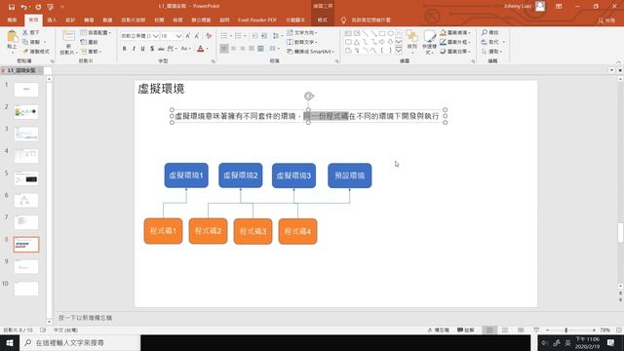This screenshot has height=351, width=624.
Task: Open the font size dropdown
Action: point(178,36)
